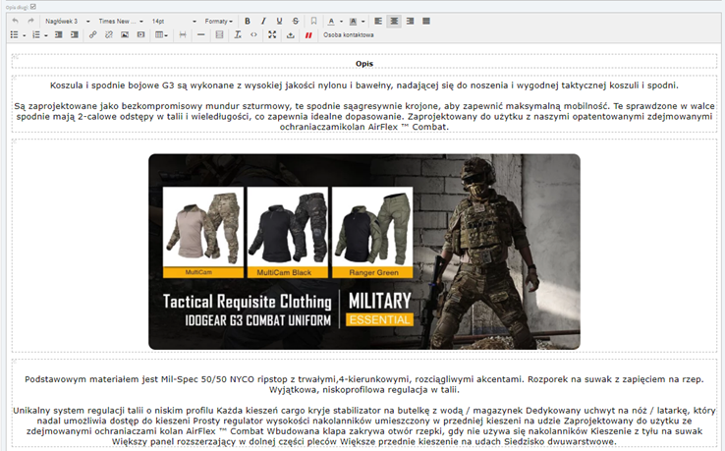Image resolution: width=725 pixels, height=451 pixels.
Task: Open the Times New font family dropdown
Action: (x=121, y=22)
